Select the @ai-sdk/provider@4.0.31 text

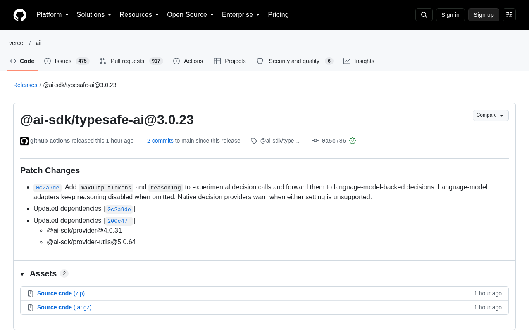tap(84, 230)
